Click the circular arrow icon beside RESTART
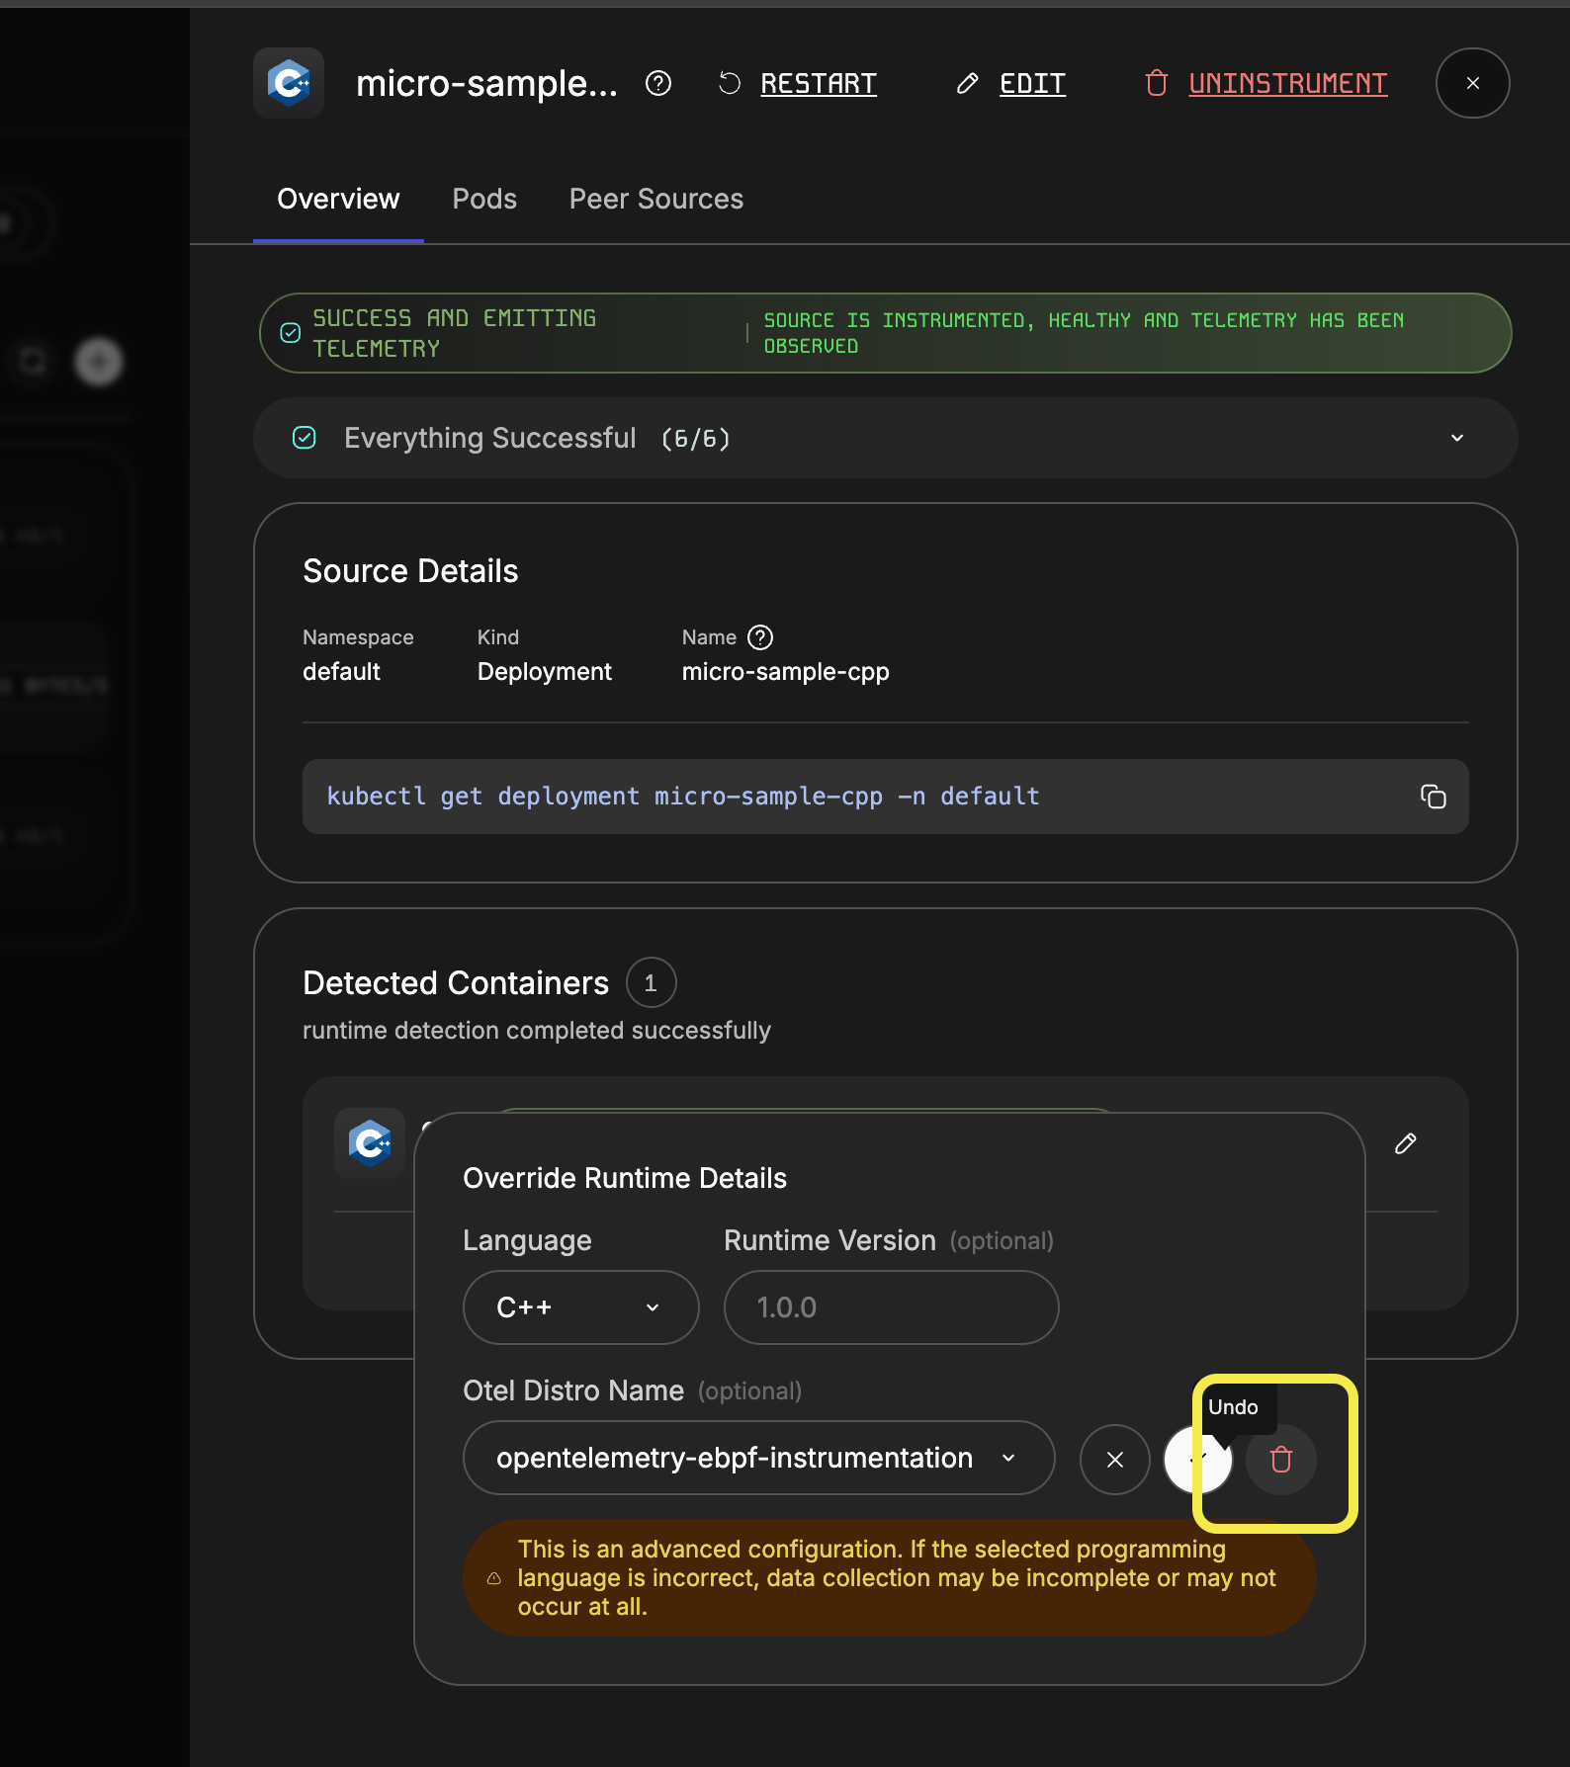Screen dimensions: 1570x1767 point(730,83)
